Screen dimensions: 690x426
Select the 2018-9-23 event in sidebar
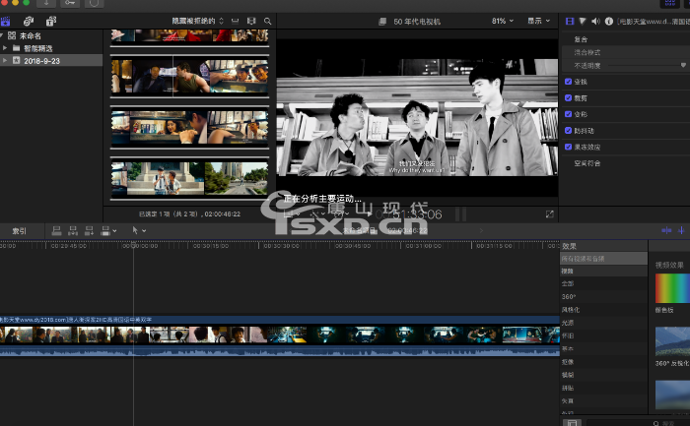tap(51, 61)
